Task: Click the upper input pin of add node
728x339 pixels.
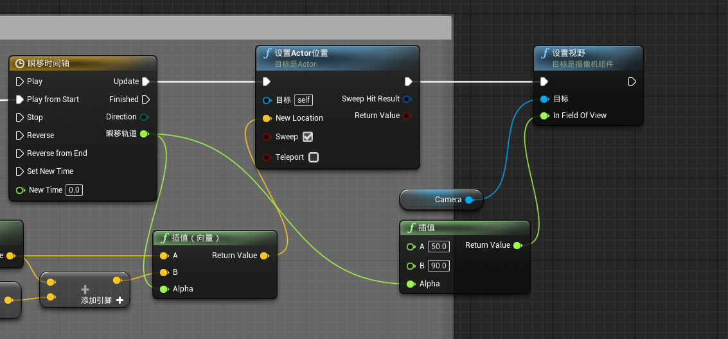Action: click(51, 282)
